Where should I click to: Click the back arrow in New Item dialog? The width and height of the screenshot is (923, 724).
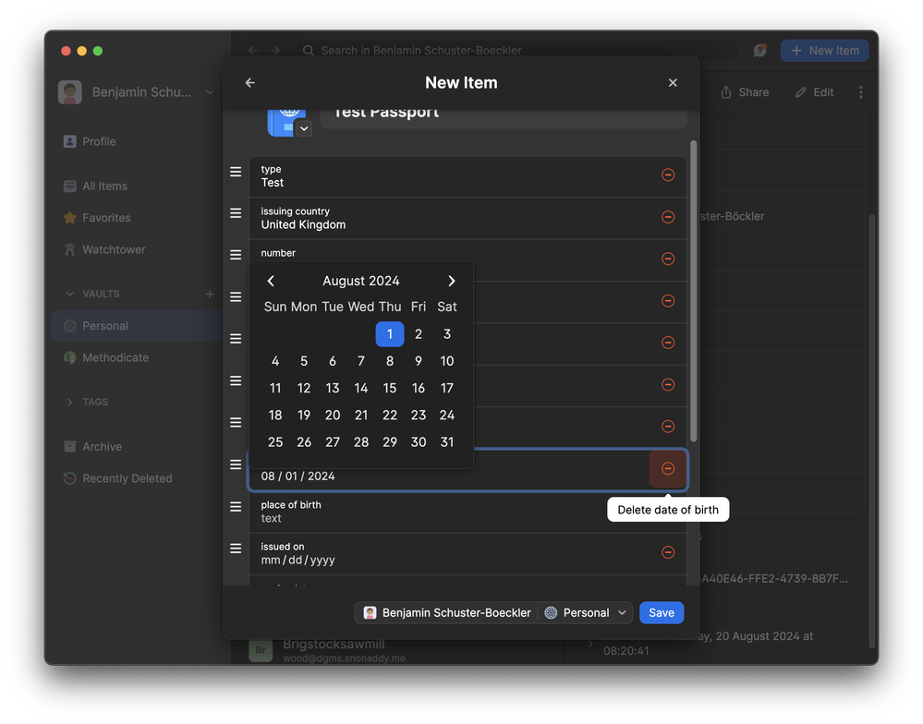tap(249, 83)
